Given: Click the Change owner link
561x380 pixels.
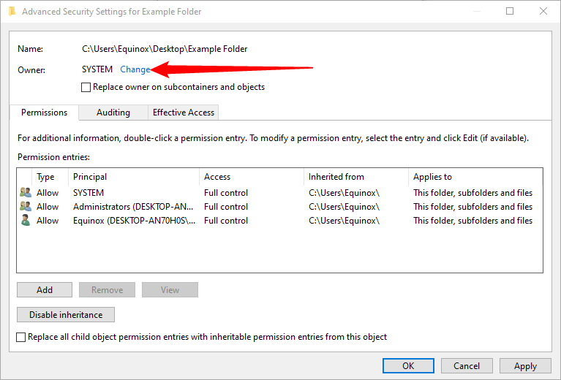Looking at the screenshot, I should click(135, 69).
